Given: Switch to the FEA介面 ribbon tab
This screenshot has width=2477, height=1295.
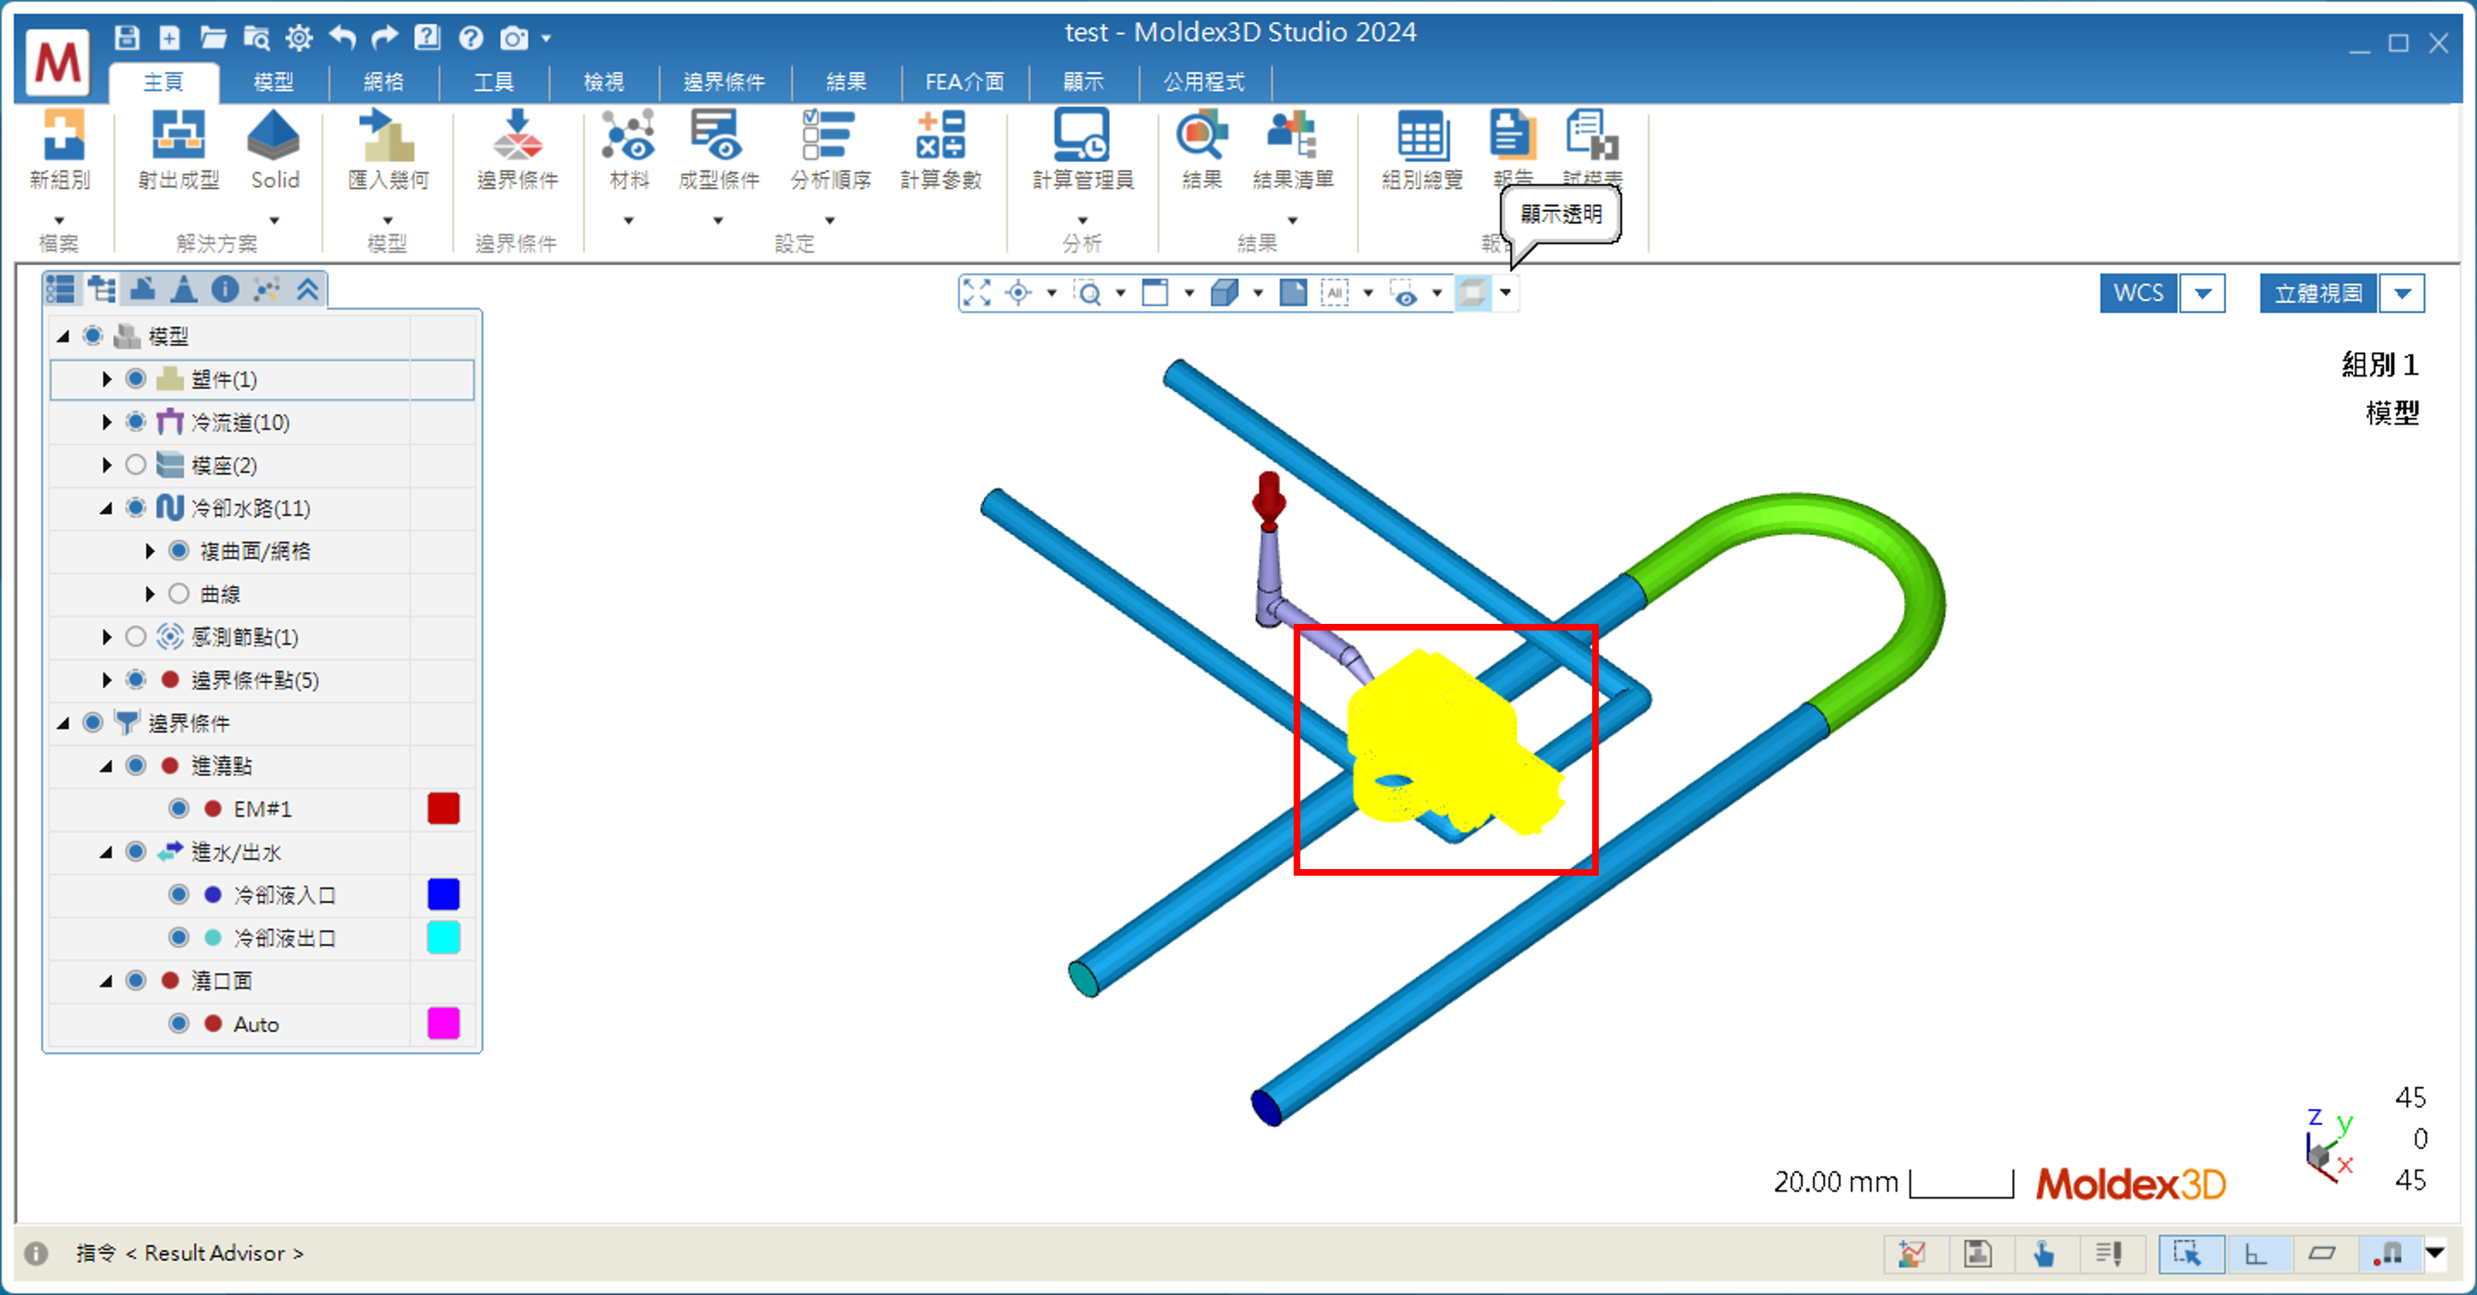Looking at the screenshot, I should (965, 82).
